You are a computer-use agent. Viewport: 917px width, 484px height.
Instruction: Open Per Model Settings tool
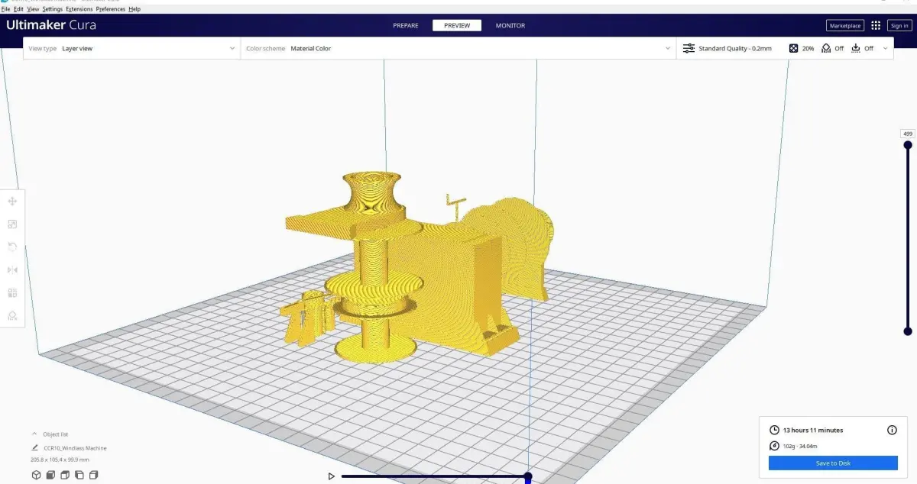pyautogui.click(x=12, y=293)
